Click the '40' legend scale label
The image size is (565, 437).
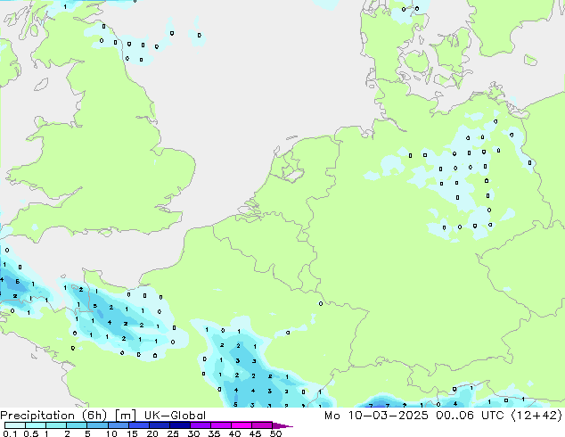235,433
